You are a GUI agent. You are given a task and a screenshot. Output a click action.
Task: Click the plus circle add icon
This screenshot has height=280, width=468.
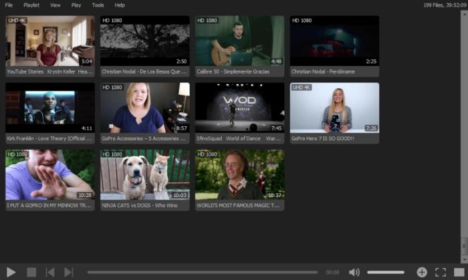pyautogui.click(x=422, y=272)
